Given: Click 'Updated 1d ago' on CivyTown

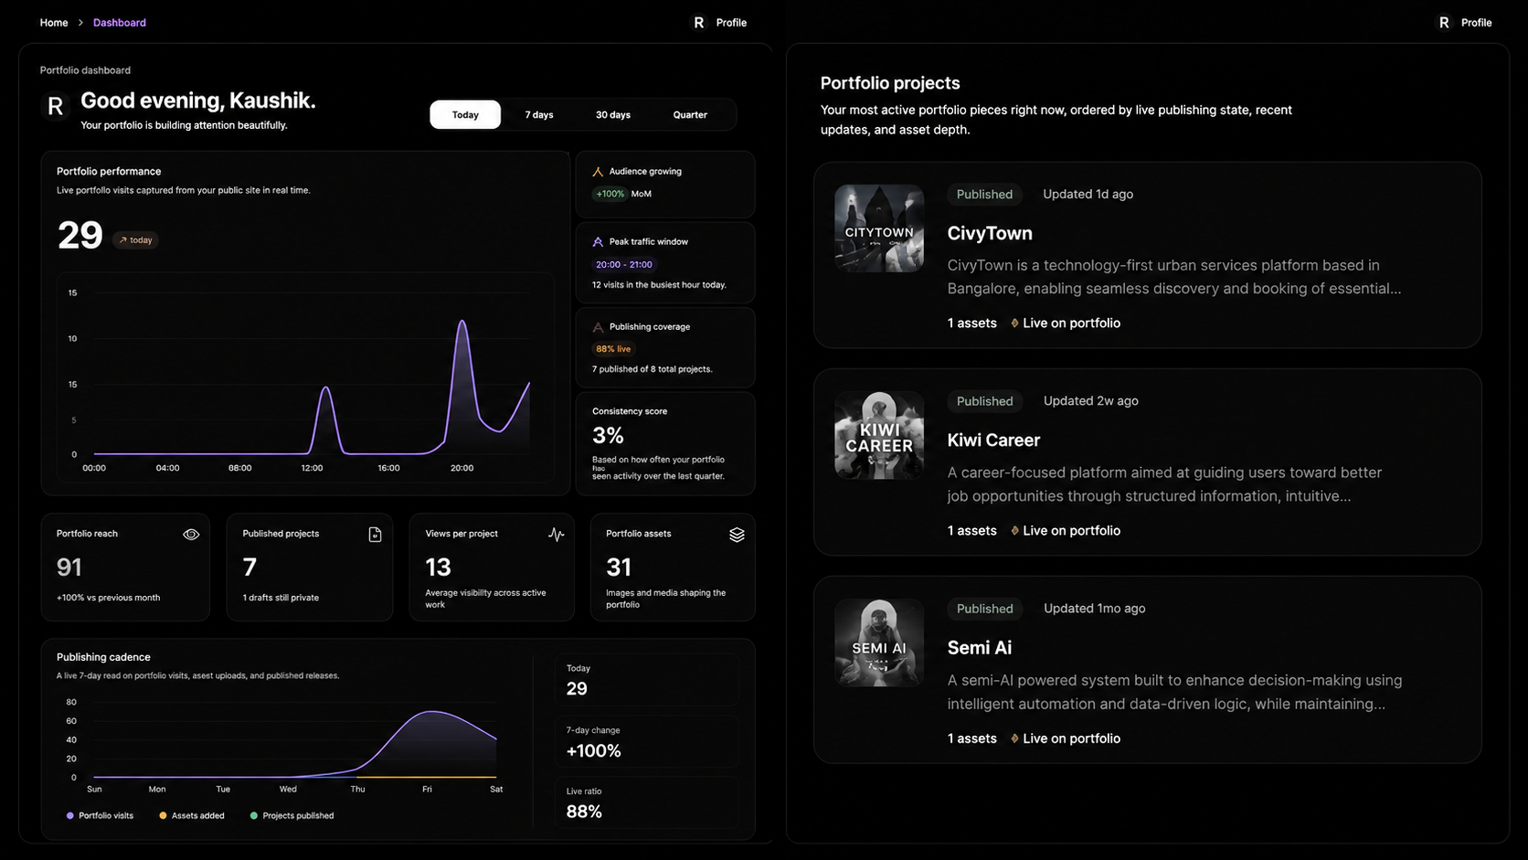Looking at the screenshot, I should point(1088,194).
